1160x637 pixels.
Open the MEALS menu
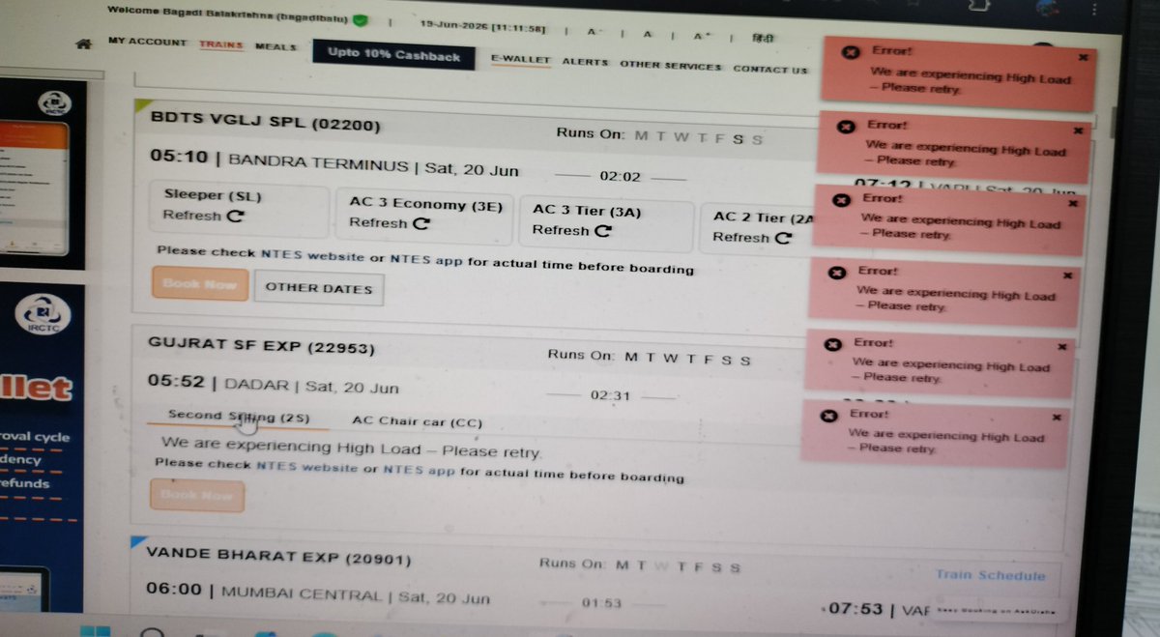[276, 46]
